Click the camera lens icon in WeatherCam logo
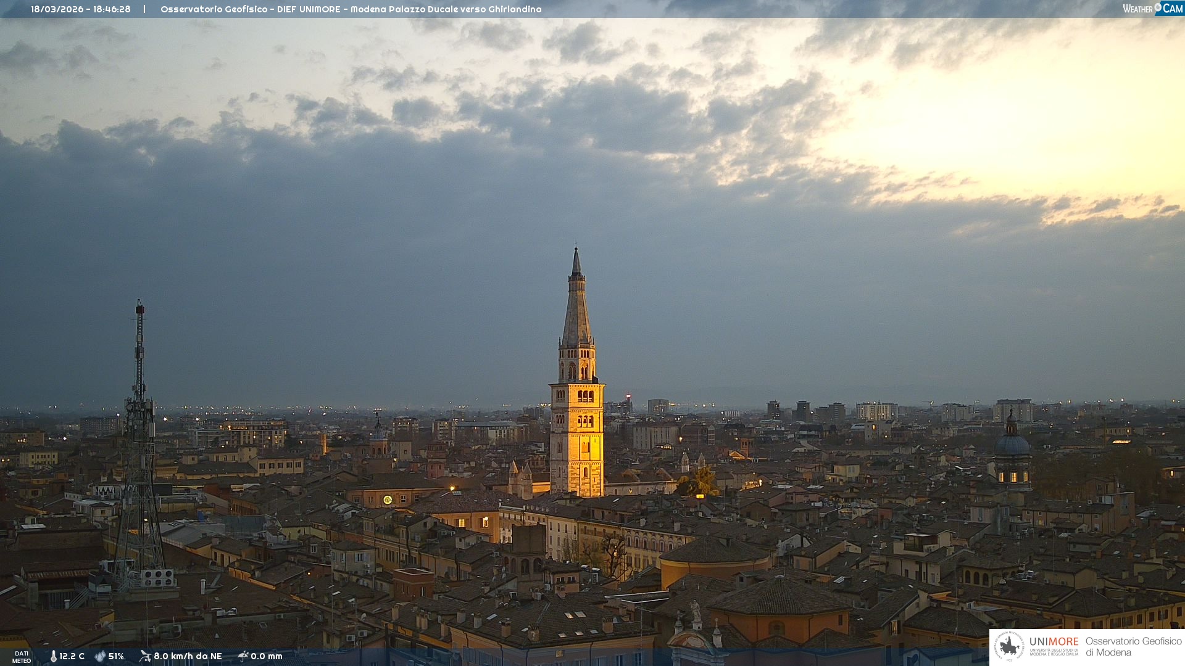 click(1157, 7)
